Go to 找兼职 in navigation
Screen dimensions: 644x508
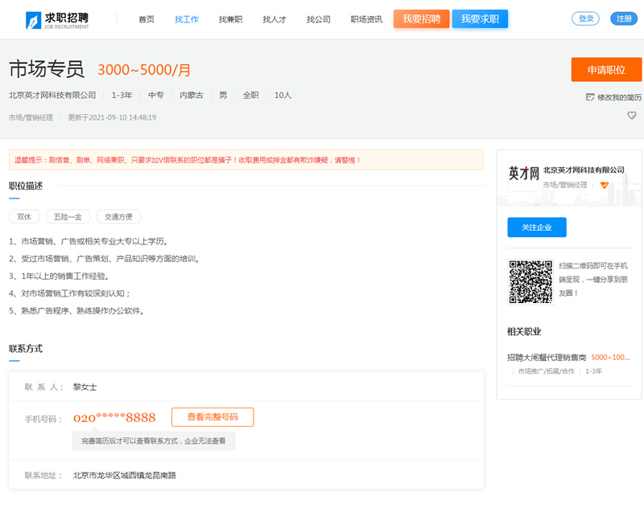[230, 19]
